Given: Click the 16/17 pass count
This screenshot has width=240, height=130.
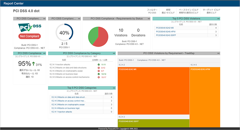Looking at the screenshot, I should click(104, 77).
